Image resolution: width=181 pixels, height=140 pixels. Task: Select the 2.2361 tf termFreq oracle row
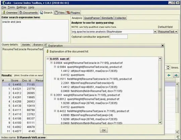click(x=87, y=83)
